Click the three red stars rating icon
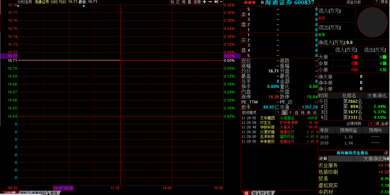Image resolution: width=390 pixels, height=195 pixels. (x=250, y=2)
